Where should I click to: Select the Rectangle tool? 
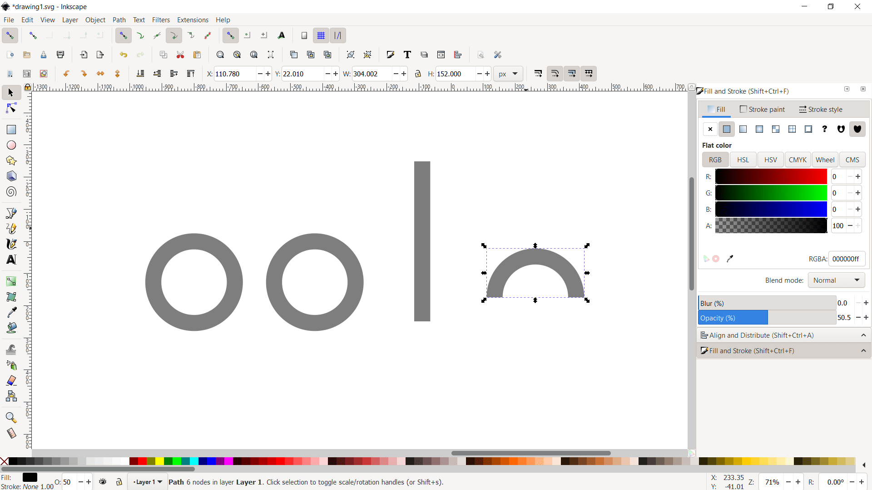click(x=11, y=130)
